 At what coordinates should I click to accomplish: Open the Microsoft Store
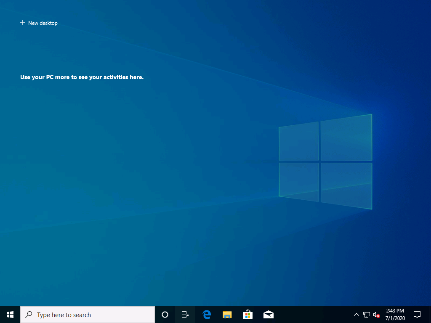(247, 314)
